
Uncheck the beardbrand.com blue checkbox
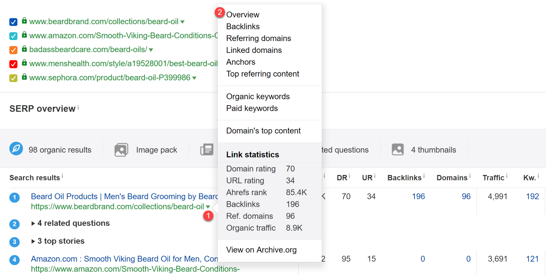(13, 22)
